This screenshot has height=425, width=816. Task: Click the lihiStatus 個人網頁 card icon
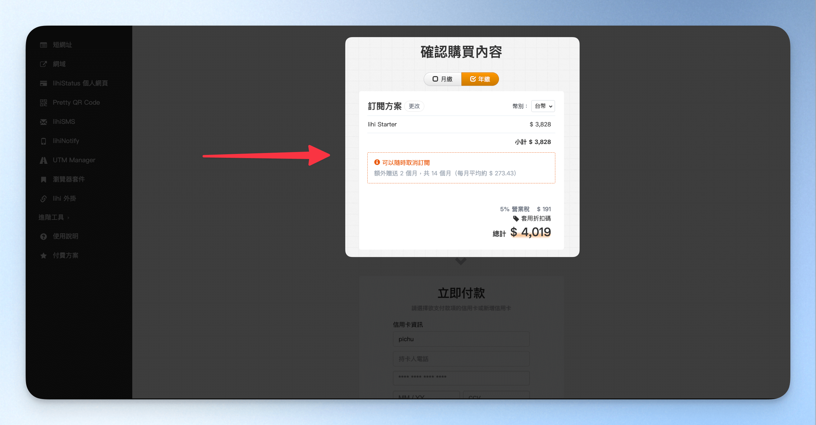coord(44,84)
